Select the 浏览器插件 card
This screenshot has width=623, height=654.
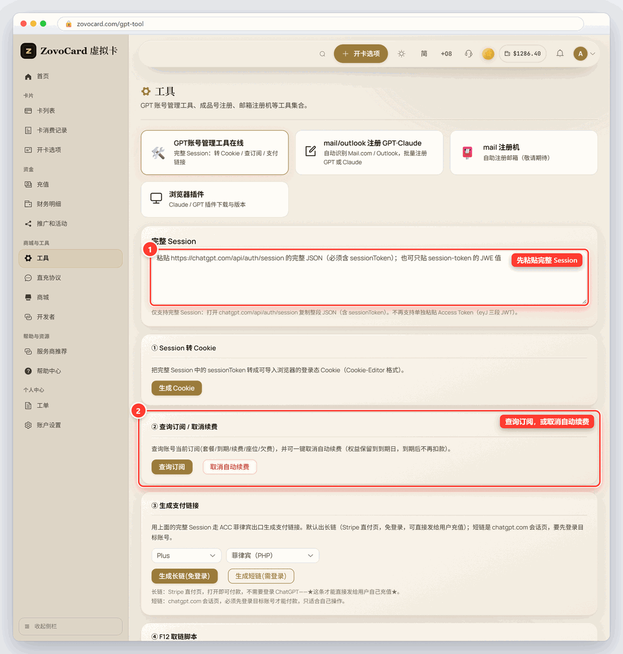[215, 199]
